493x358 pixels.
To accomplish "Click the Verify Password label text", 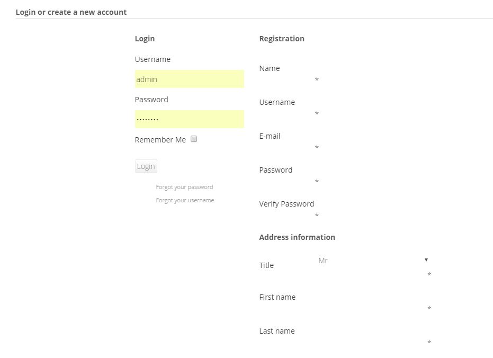I will 286,204.
